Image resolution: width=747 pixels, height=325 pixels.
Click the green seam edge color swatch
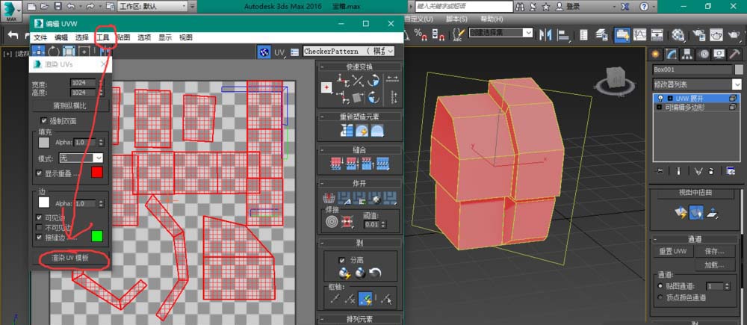(96, 236)
